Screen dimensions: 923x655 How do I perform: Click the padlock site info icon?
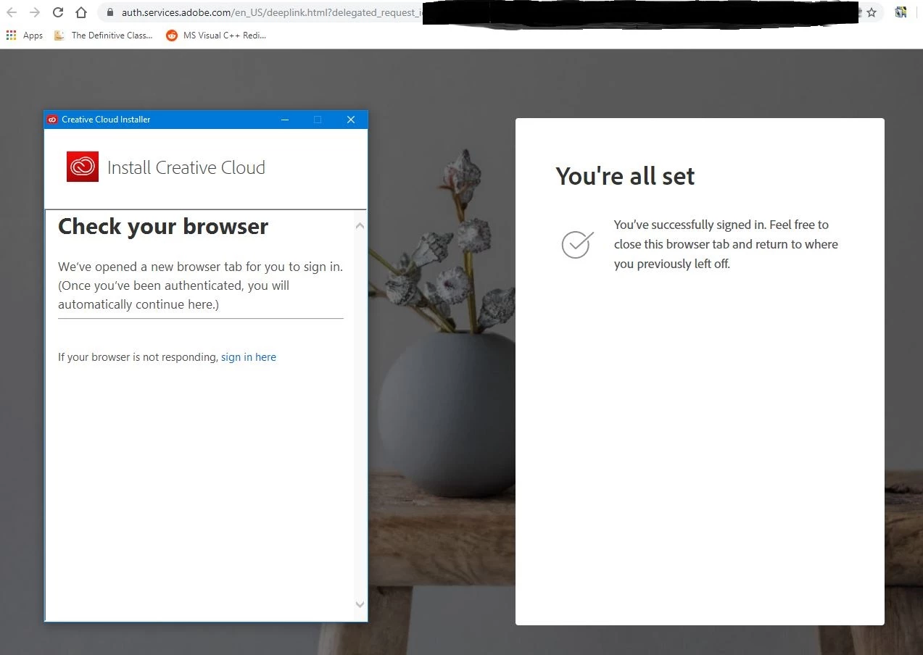[x=110, y=12]
